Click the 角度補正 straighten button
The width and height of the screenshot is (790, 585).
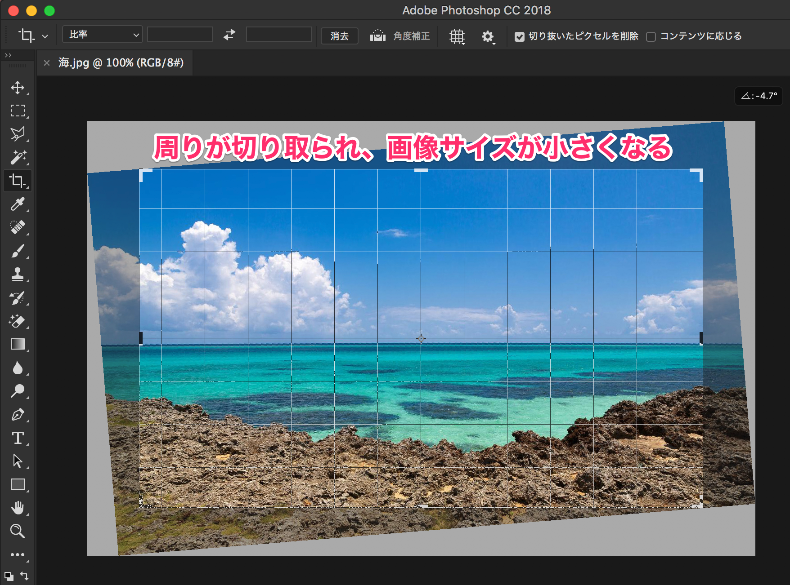coord(400,36)
